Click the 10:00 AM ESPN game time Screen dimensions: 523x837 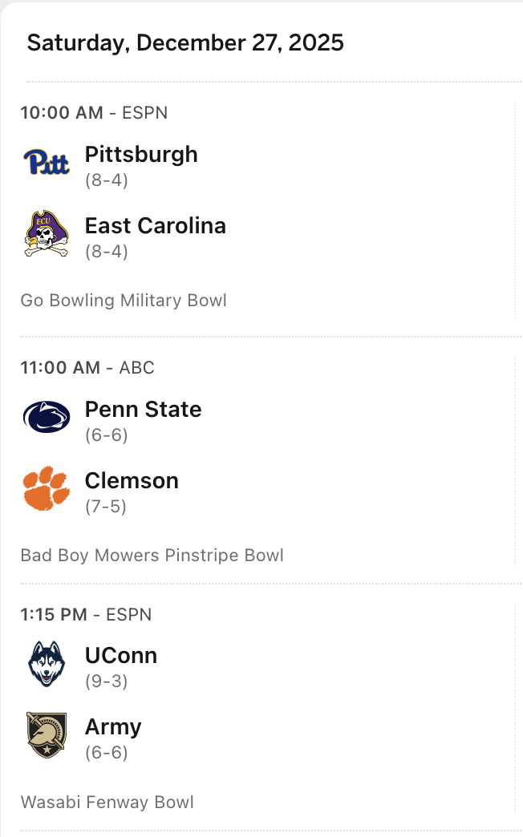click(x=94, y=113)
